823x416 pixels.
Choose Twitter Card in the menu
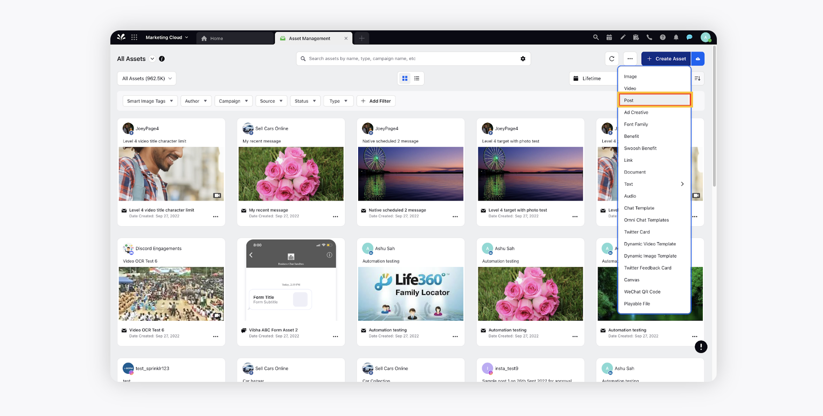[654, 232]
